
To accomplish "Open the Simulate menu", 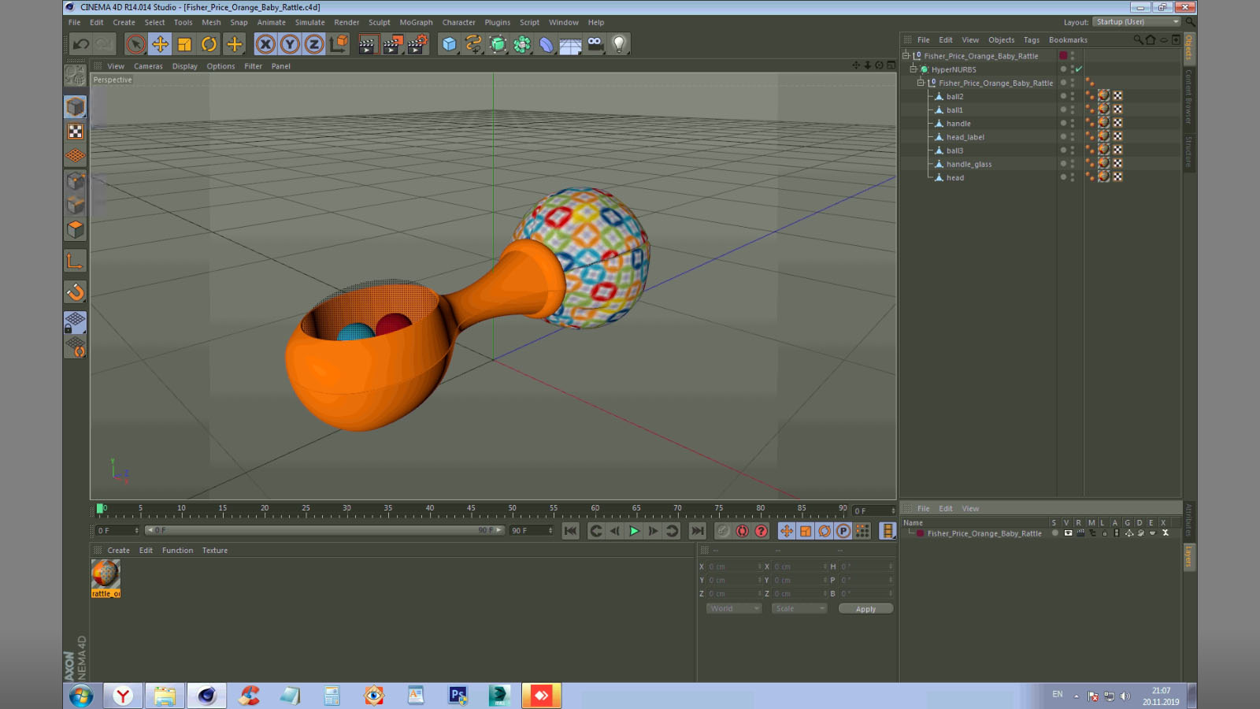I will pos(309,22).
